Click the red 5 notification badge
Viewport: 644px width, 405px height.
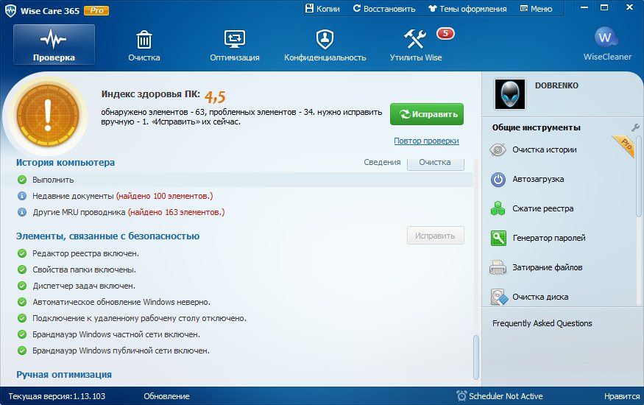(445, 33)
